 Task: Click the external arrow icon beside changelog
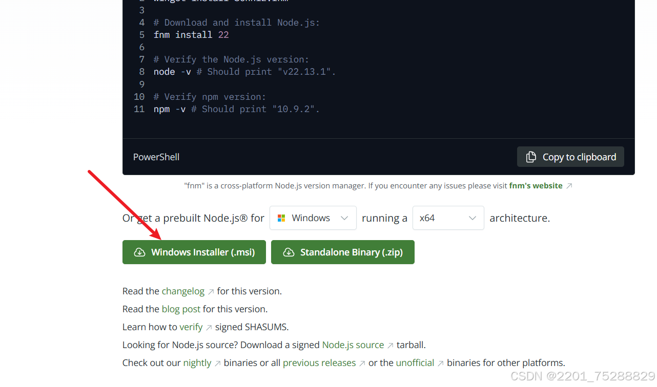pyautogui.click(x=211, y=292)
